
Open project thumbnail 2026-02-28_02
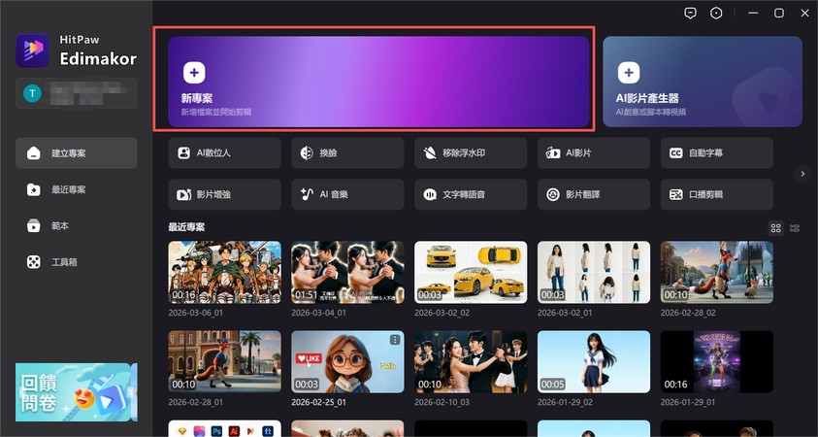point(717,272)
